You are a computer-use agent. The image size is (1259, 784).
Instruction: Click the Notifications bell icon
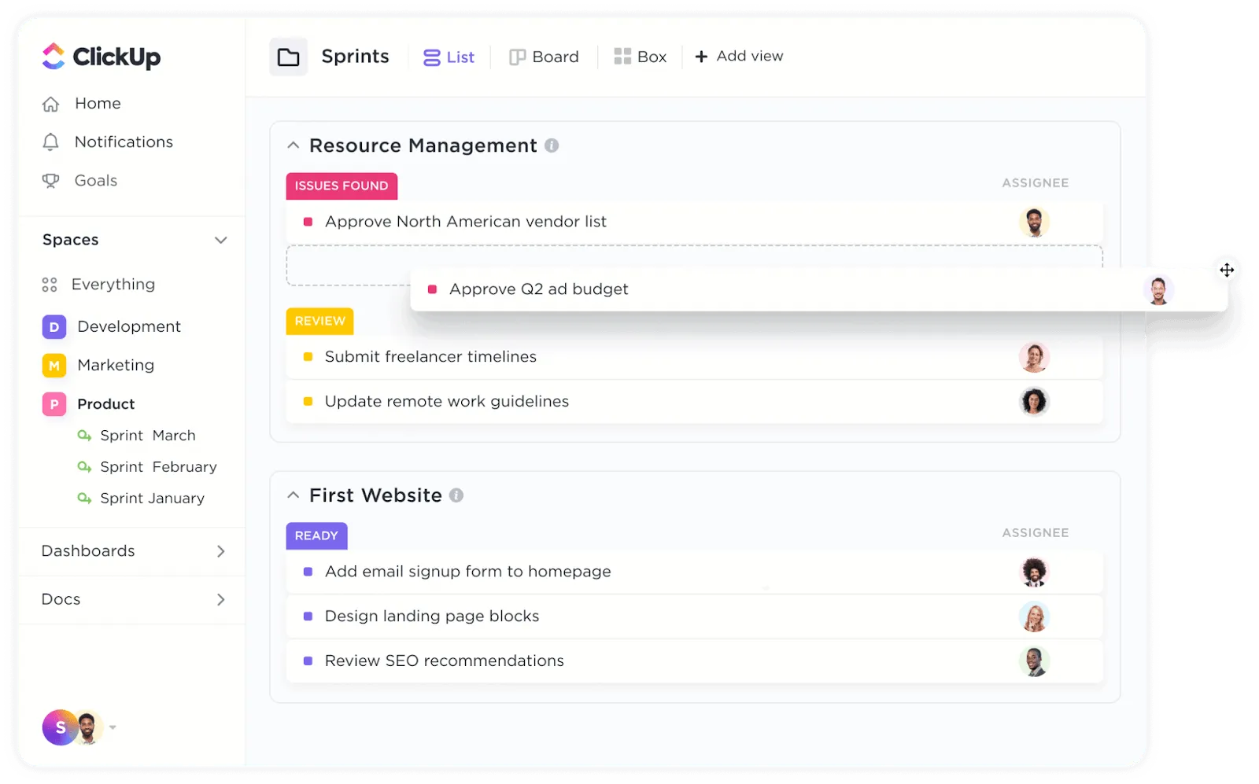tap(51, 142)
